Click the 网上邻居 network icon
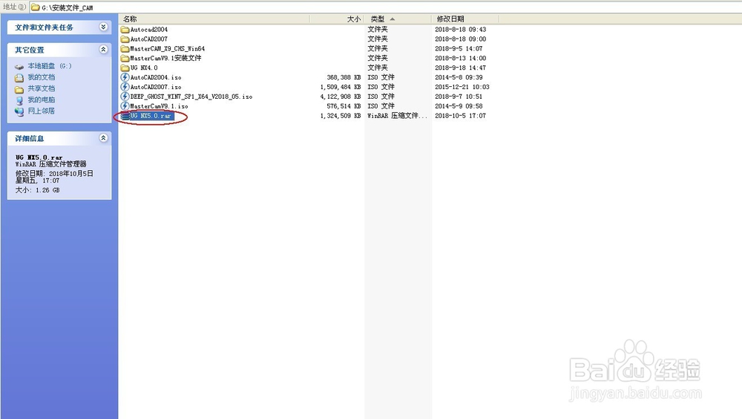This screenshot has height=419, width=742. point(19,111)
